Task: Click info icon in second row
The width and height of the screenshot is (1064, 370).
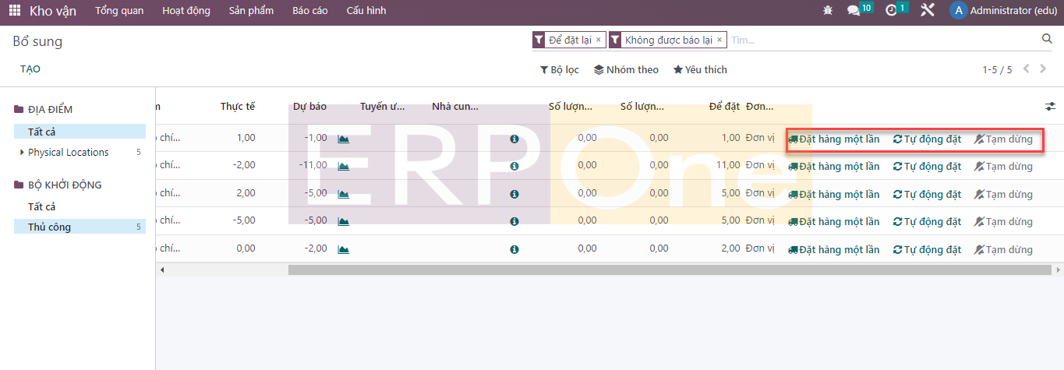Action: [514, 167]
